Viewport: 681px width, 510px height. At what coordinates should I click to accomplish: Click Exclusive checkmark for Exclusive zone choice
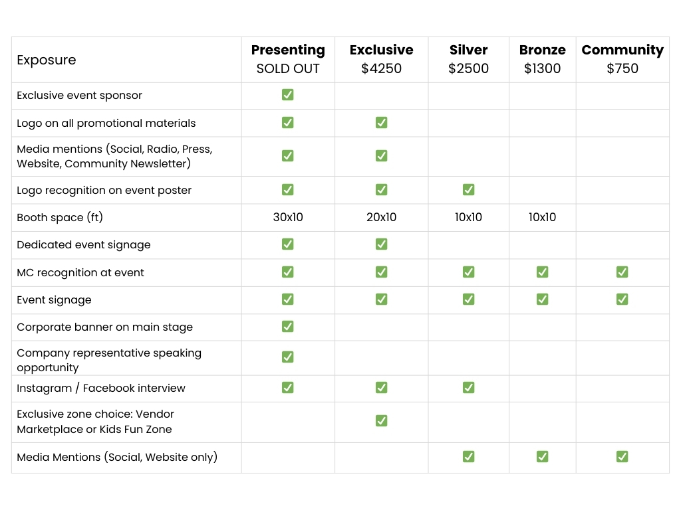pyautogui.click(x=381, y=421)
